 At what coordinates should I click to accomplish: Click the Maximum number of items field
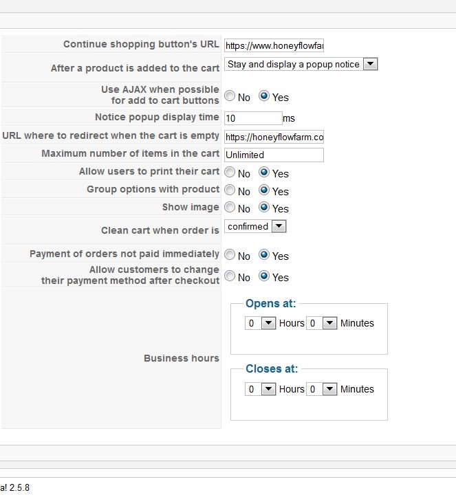pyautogui.click(x=274, y=155)
